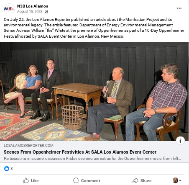The image size is (189, 185).
Task: Open the three-dot post options menu
Action: [179, 8]
